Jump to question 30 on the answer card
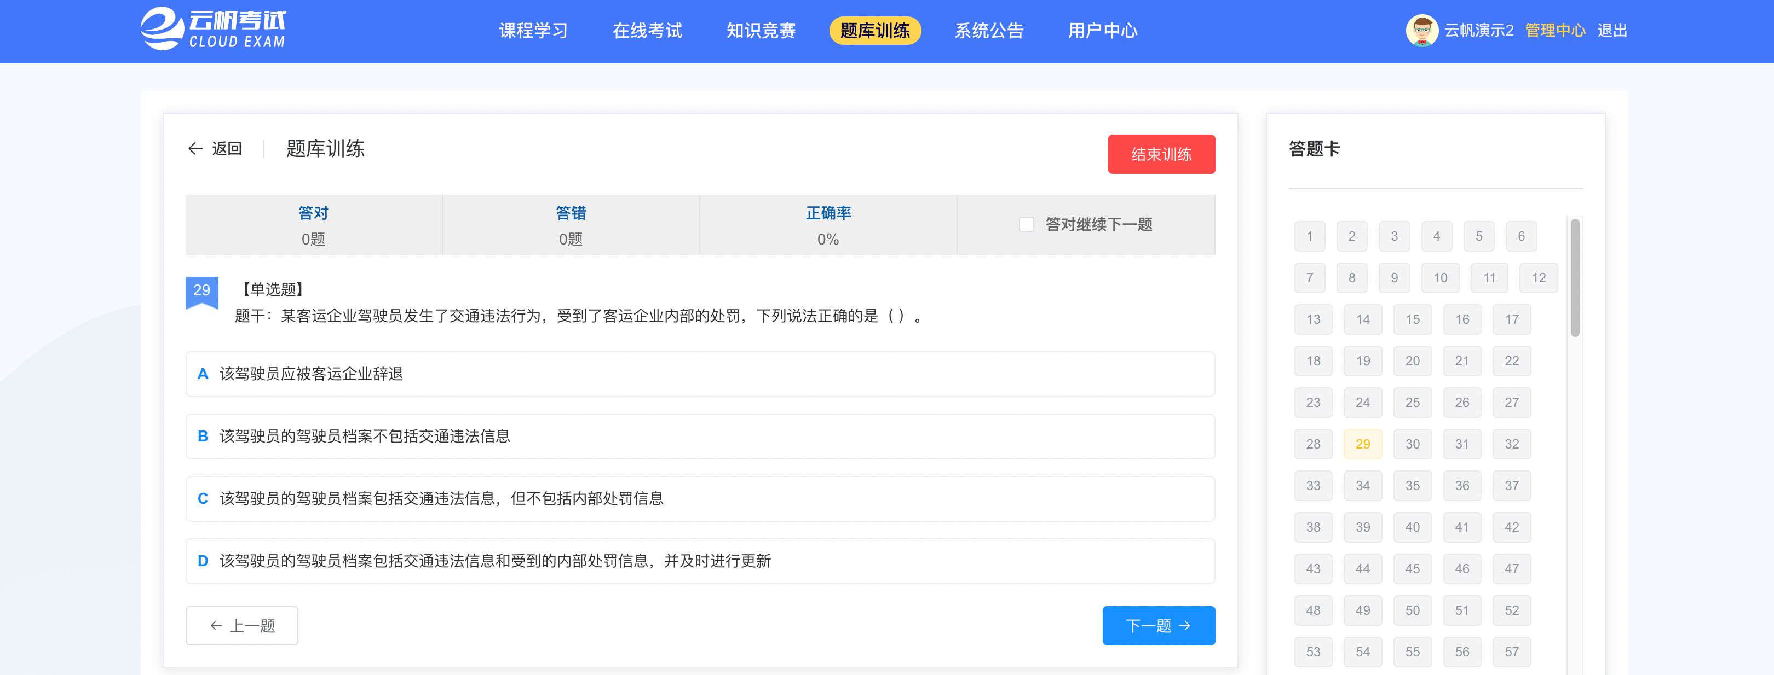This screenshot has width=1774, height=675. pos(1413,445)
